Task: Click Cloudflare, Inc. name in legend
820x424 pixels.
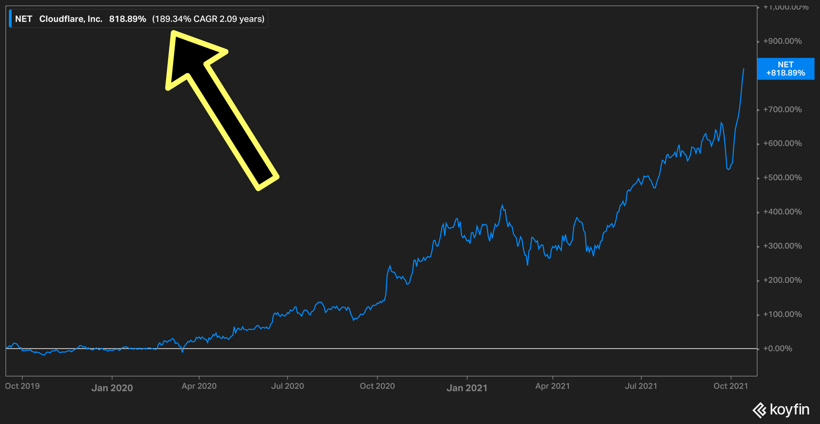Action: click(x=71, y=19)
